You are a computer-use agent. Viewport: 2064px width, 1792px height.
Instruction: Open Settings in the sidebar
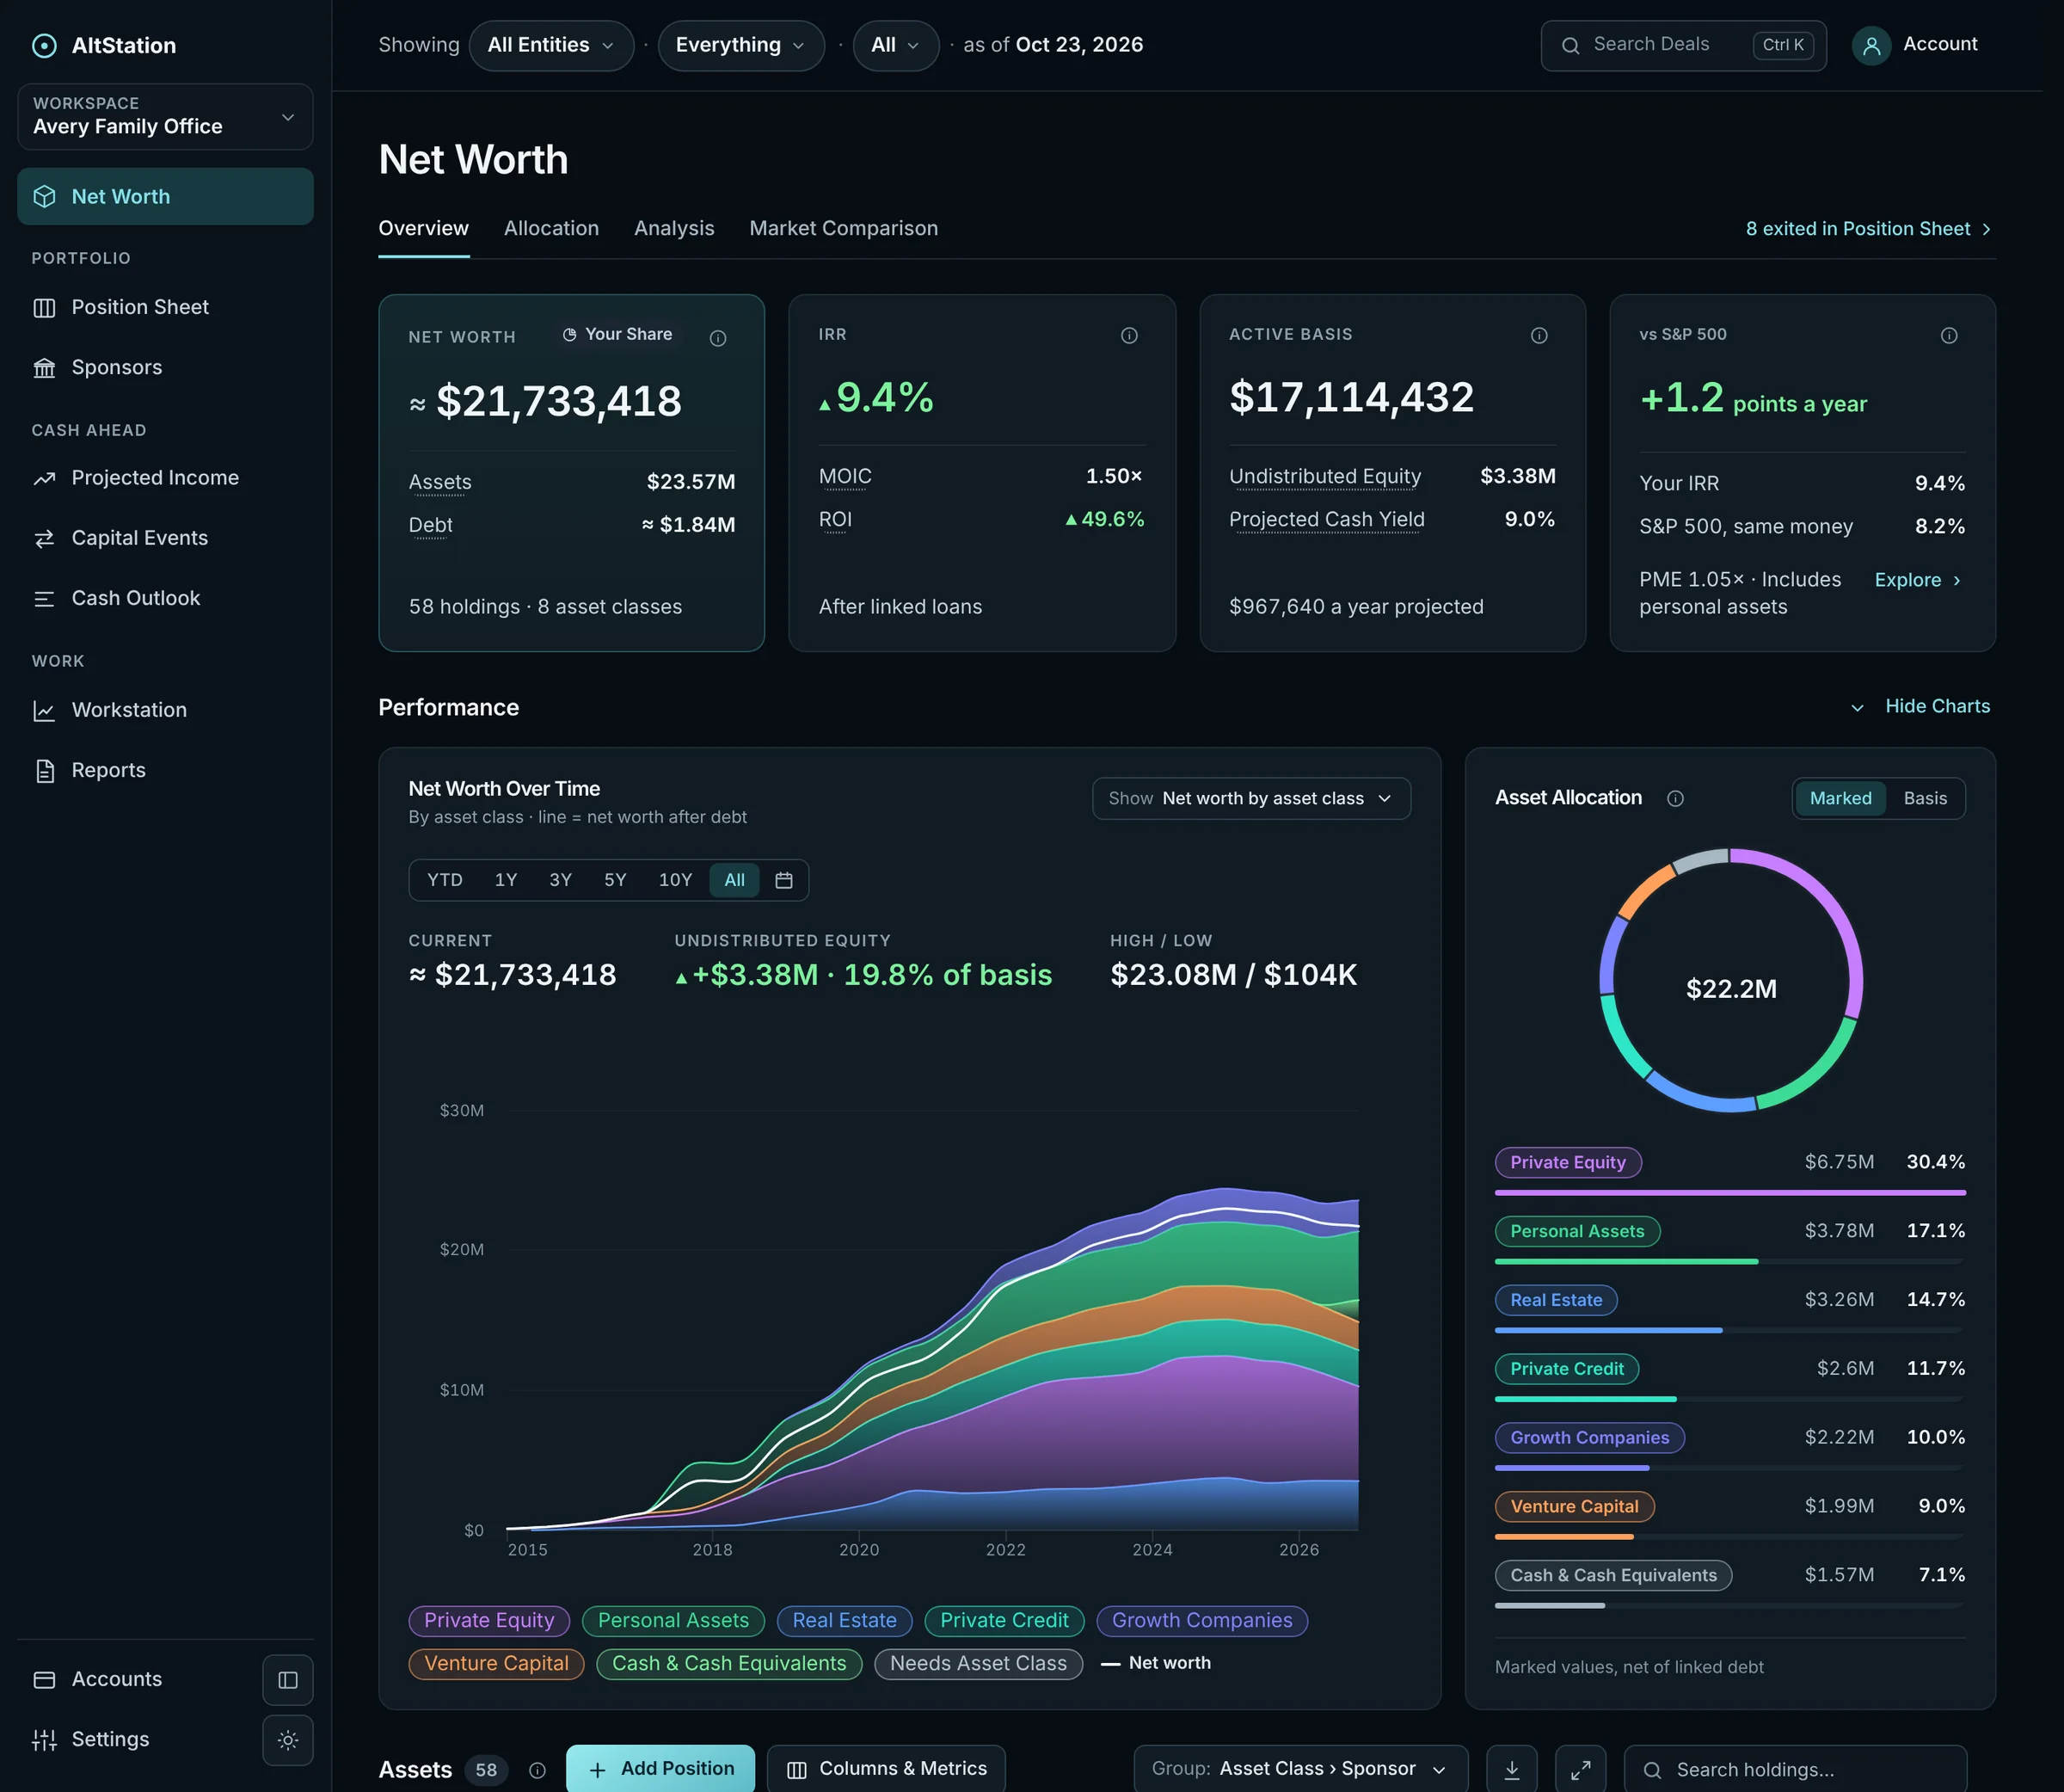click(135, 1739)
